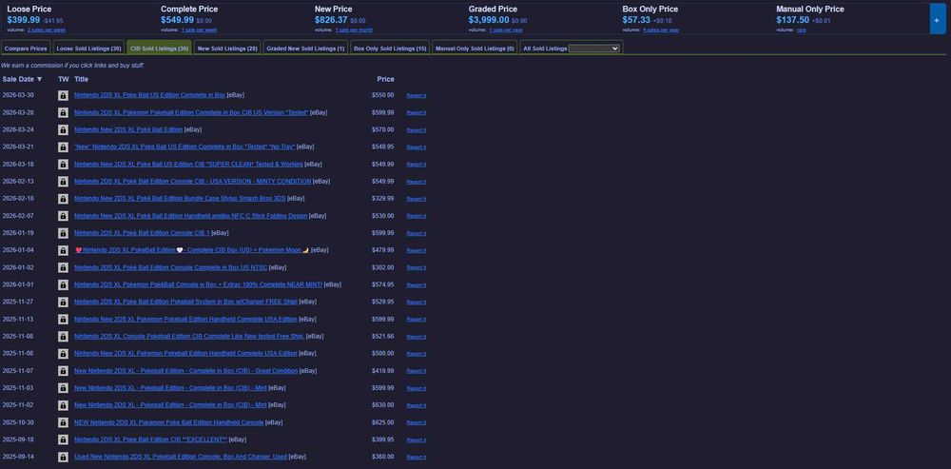Click 'Report it' for the $302.00 sale

(x=417, y=267)
